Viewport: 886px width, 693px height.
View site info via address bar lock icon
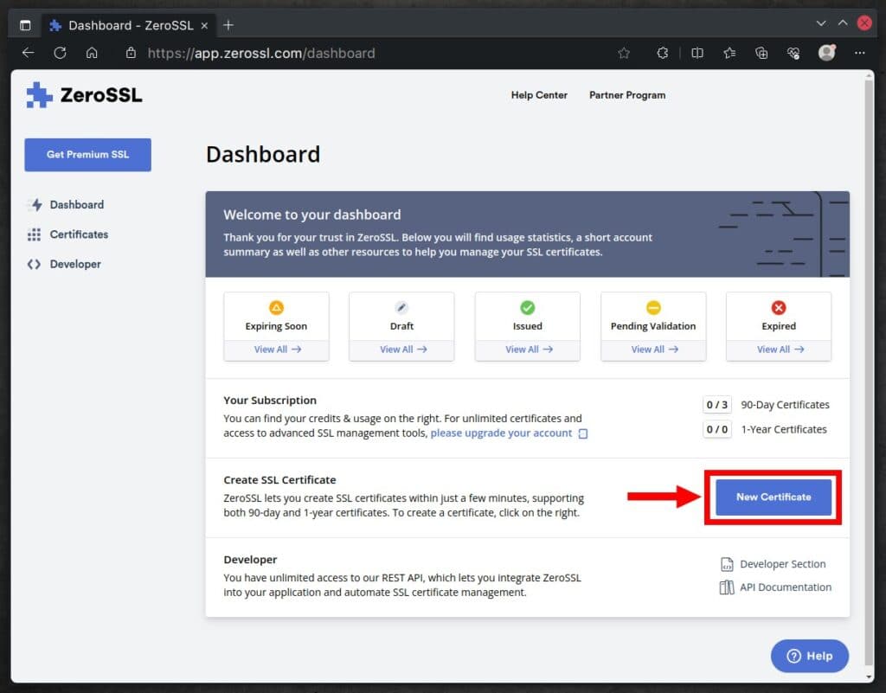click(132, 53)
